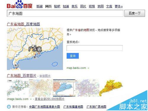
Task: Open 广东到广西地图 suggestion link
Action: (96, 107)
